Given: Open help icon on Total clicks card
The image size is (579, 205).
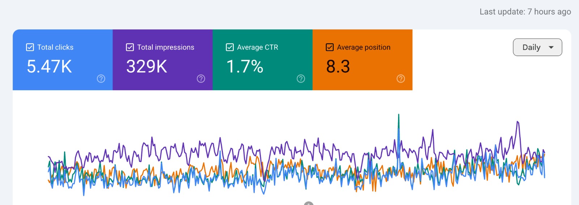Looking at the screenshot, I should pos(101,79).
